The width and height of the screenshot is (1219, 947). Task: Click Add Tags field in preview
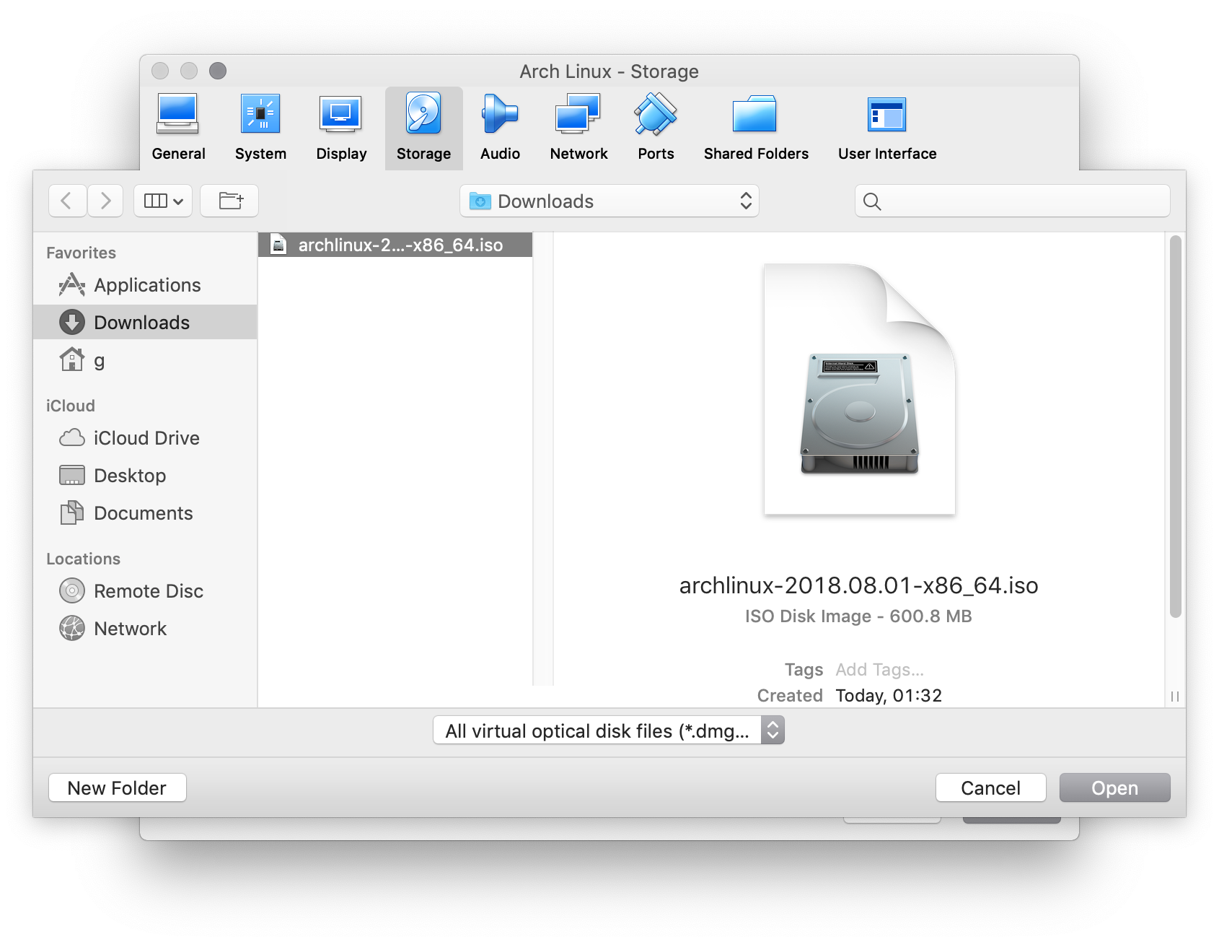(879, 670)
